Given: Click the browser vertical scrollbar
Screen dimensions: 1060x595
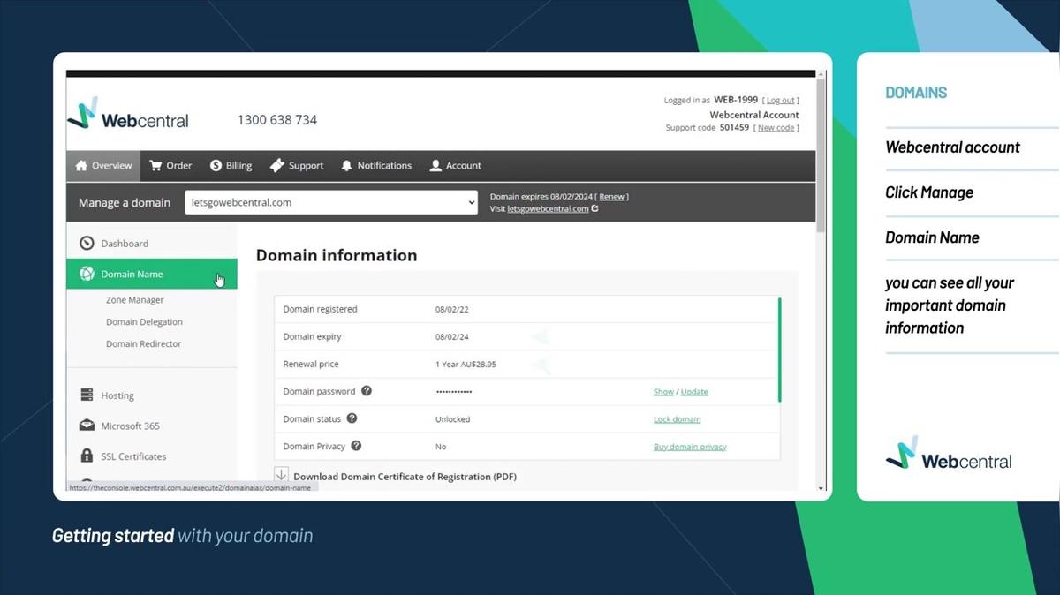Looking at the screenshot, I should [821, 154].
